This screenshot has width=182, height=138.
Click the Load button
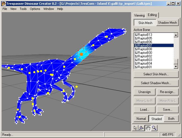pyautogui.click(x=144, y=110)
